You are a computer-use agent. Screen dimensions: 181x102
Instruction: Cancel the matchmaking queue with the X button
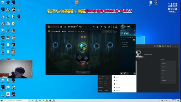point(77,72)
